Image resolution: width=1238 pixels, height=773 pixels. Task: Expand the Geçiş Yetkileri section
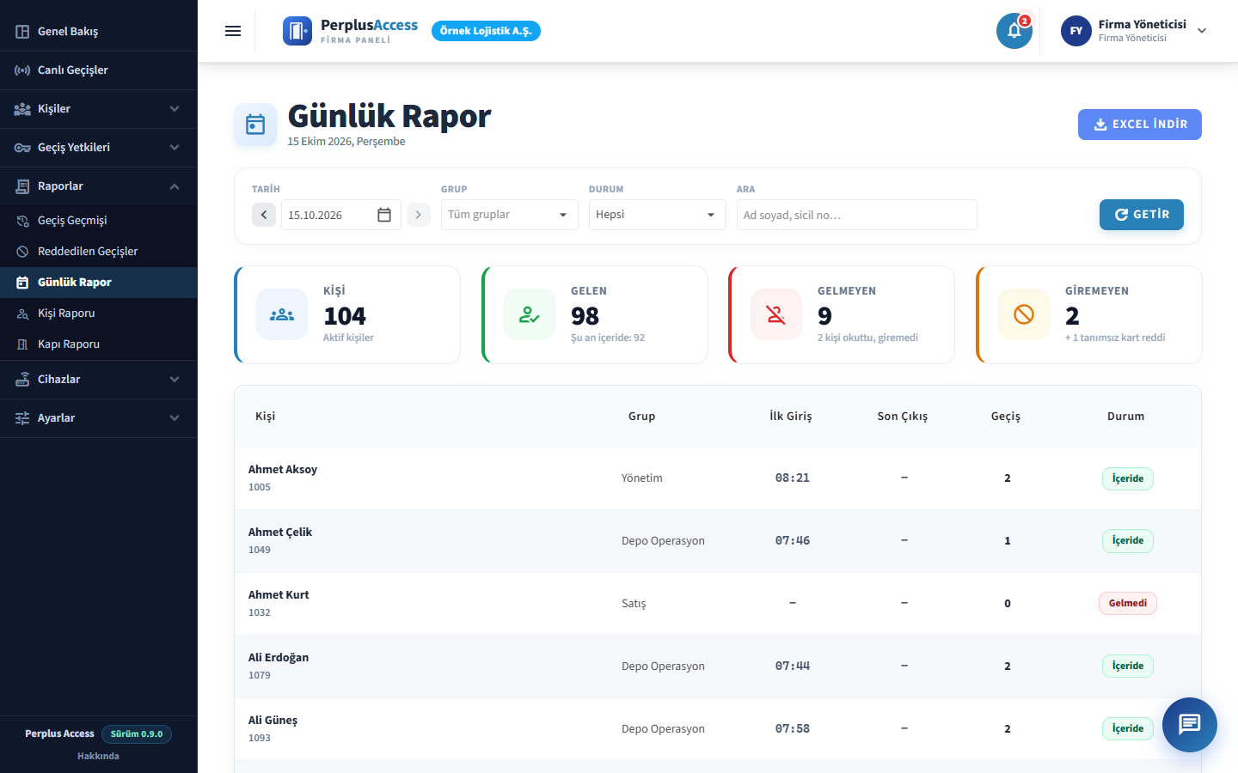(99, 148)
